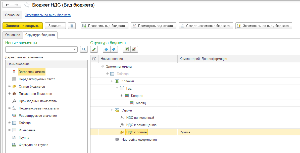Click the search magnifier button in Новые элементы
Image resolution: width=300 pixels, height=153 pixels.
pyautogui.click(x=84, y=50)
